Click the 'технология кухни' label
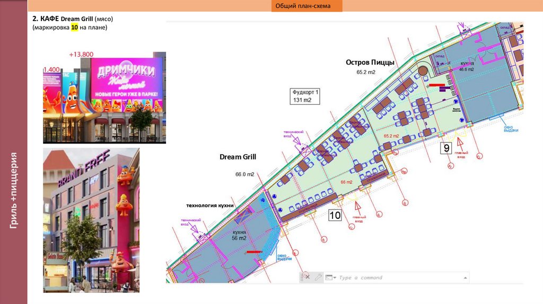 tap(210, 205)
